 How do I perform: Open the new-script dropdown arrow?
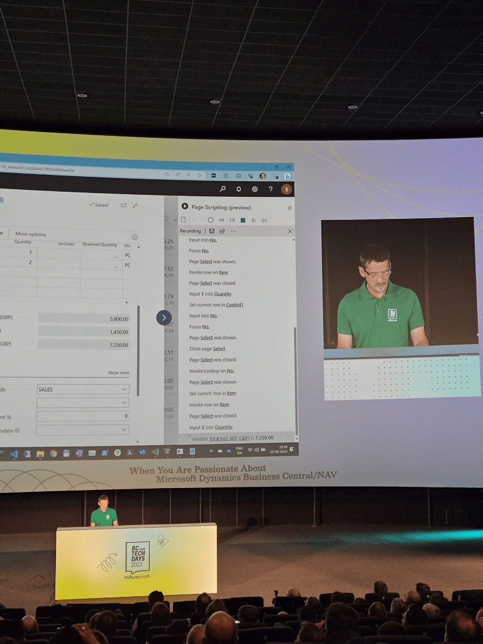coord(194,220)
